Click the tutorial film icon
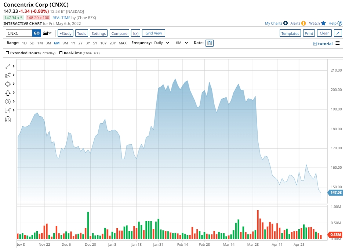Image resolution: width=349 pixels, height=252 pixels. click(x=315, y=44)
